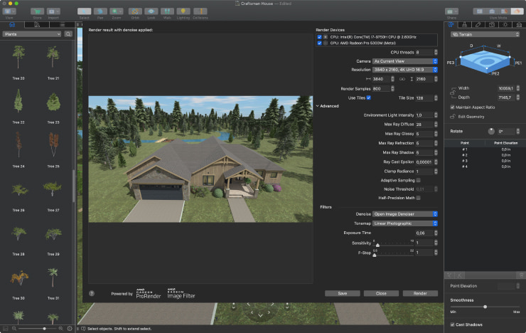Close the render dialog
526x333 pixels.
(x=381, y=293)
